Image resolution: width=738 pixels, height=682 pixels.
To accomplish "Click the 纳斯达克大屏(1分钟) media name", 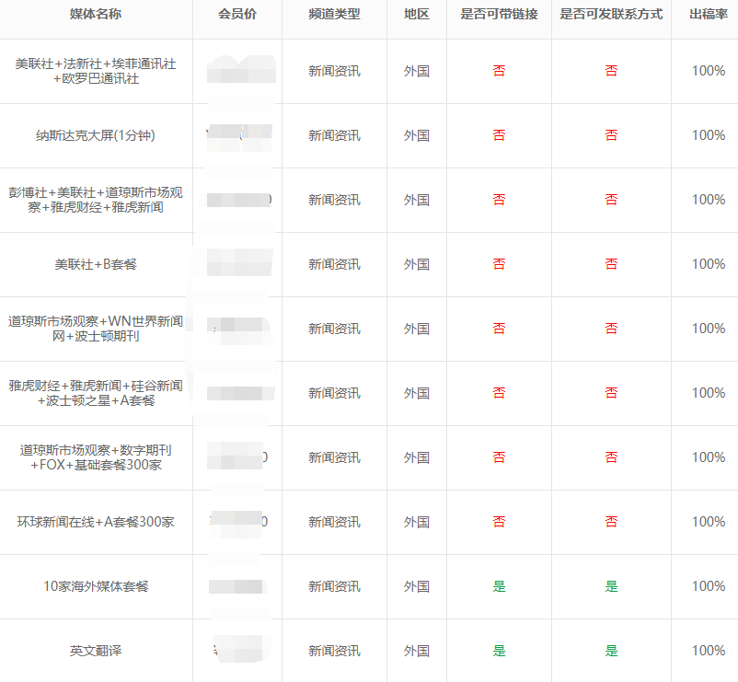I will (96, 135).
